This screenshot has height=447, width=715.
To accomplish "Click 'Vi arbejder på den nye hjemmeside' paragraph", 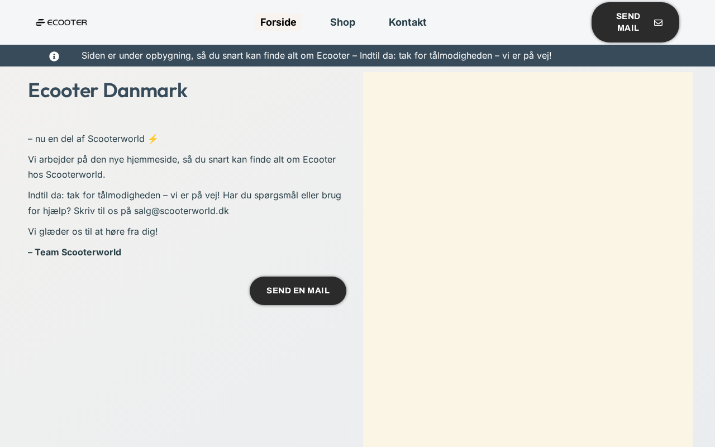I will pyautogui.click(x=182, y=159).
